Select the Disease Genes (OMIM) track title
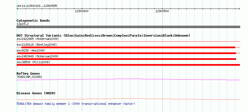The height and width of the screenshot is (112, 248). click(x=36, y=93)
